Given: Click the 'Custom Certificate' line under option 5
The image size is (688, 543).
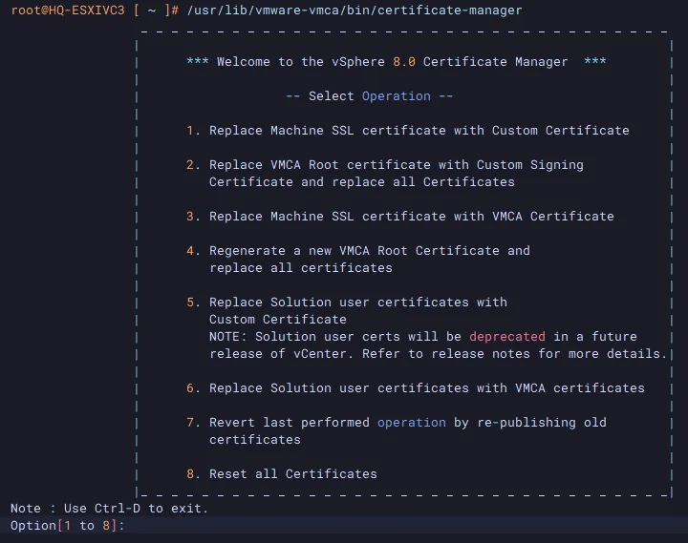Looking at the screenshot, I should pos(278,320).
